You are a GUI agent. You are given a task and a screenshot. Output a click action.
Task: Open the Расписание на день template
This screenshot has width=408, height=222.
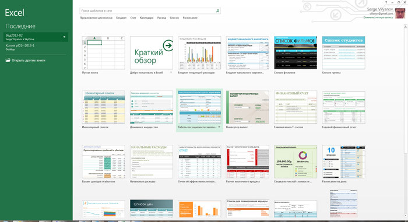343,162
